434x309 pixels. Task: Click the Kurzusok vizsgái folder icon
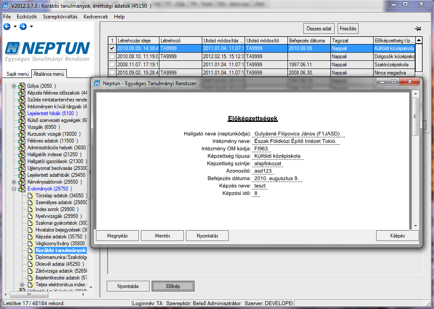coord(22,134)
